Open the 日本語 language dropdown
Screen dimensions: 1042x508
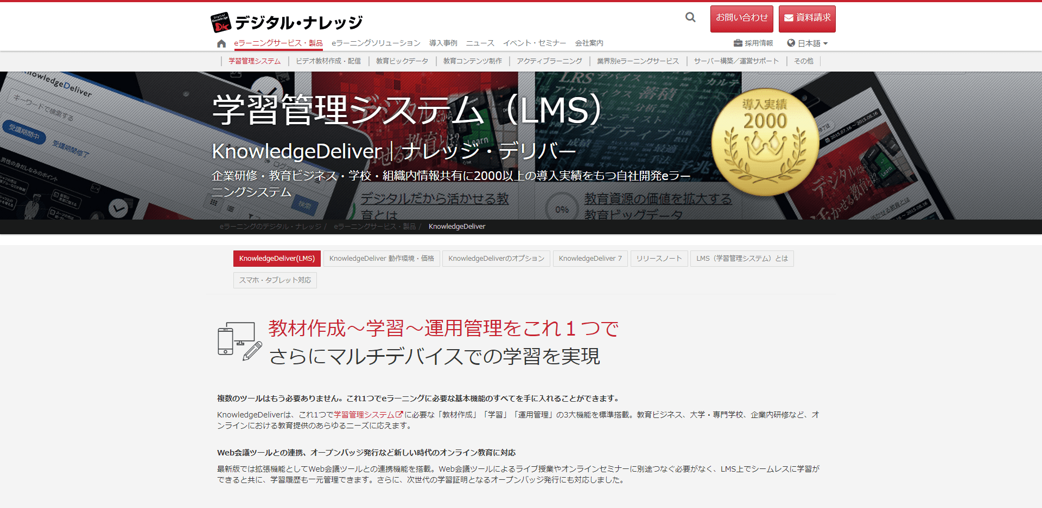808,43
